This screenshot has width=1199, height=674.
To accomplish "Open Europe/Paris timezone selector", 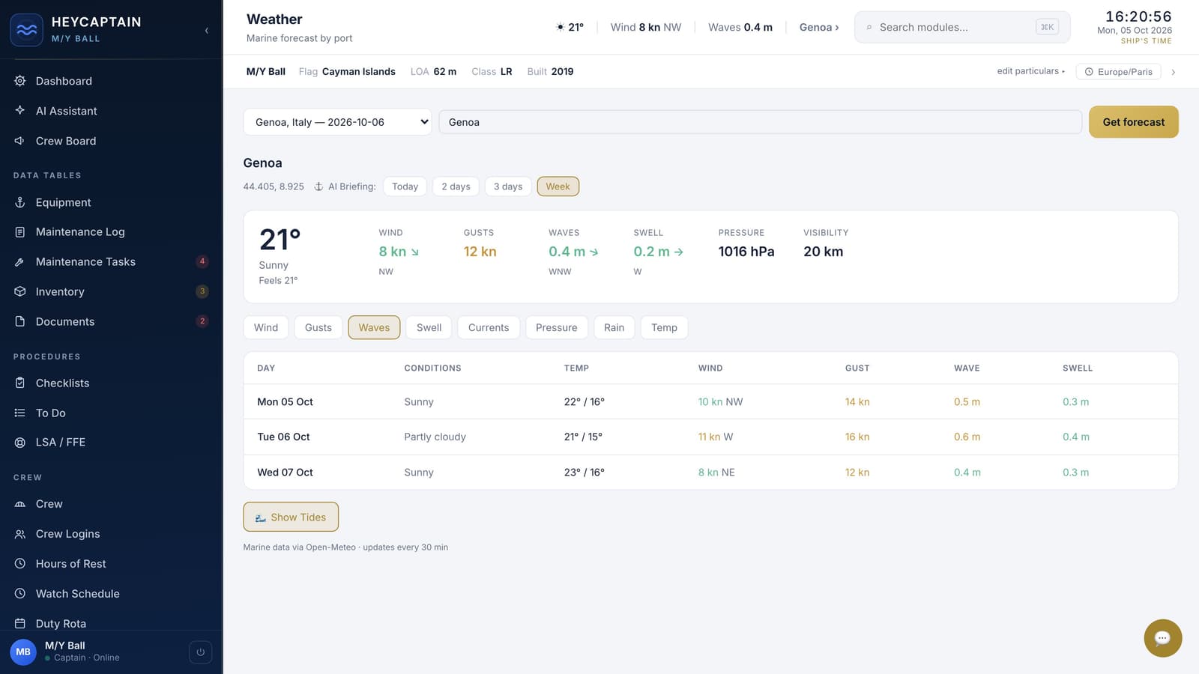I will click(1118, 72).
